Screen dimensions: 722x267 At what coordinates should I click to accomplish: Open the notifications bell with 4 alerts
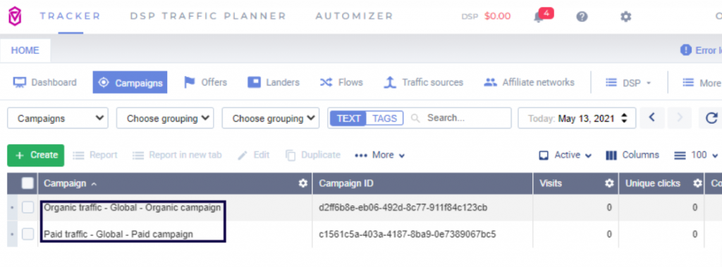click(x=539, y=17)
